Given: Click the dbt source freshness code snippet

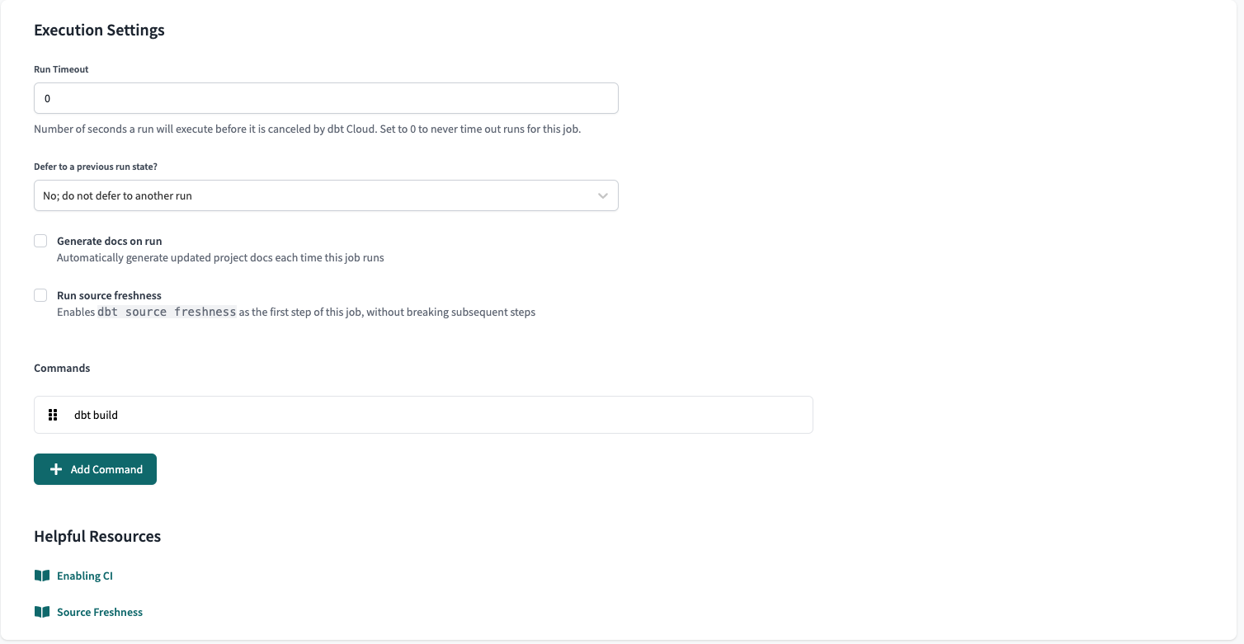Looking at the screenshot, I should tap(166, 312).
